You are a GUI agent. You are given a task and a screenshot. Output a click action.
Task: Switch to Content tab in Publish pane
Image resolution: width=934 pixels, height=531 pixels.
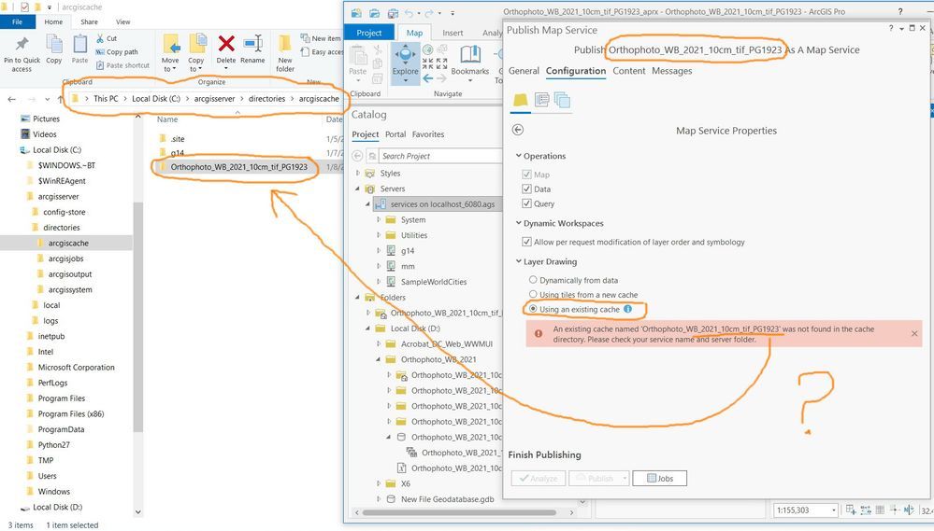629,71
